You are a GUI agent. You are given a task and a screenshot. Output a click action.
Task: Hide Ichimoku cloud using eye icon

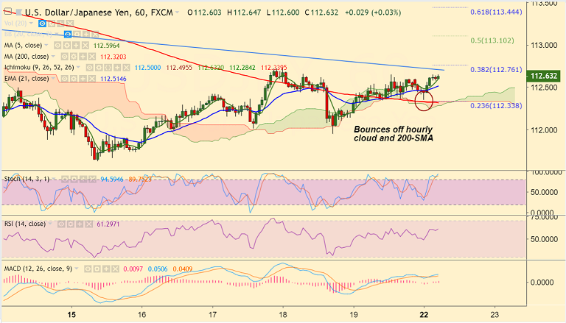point(90,68)
